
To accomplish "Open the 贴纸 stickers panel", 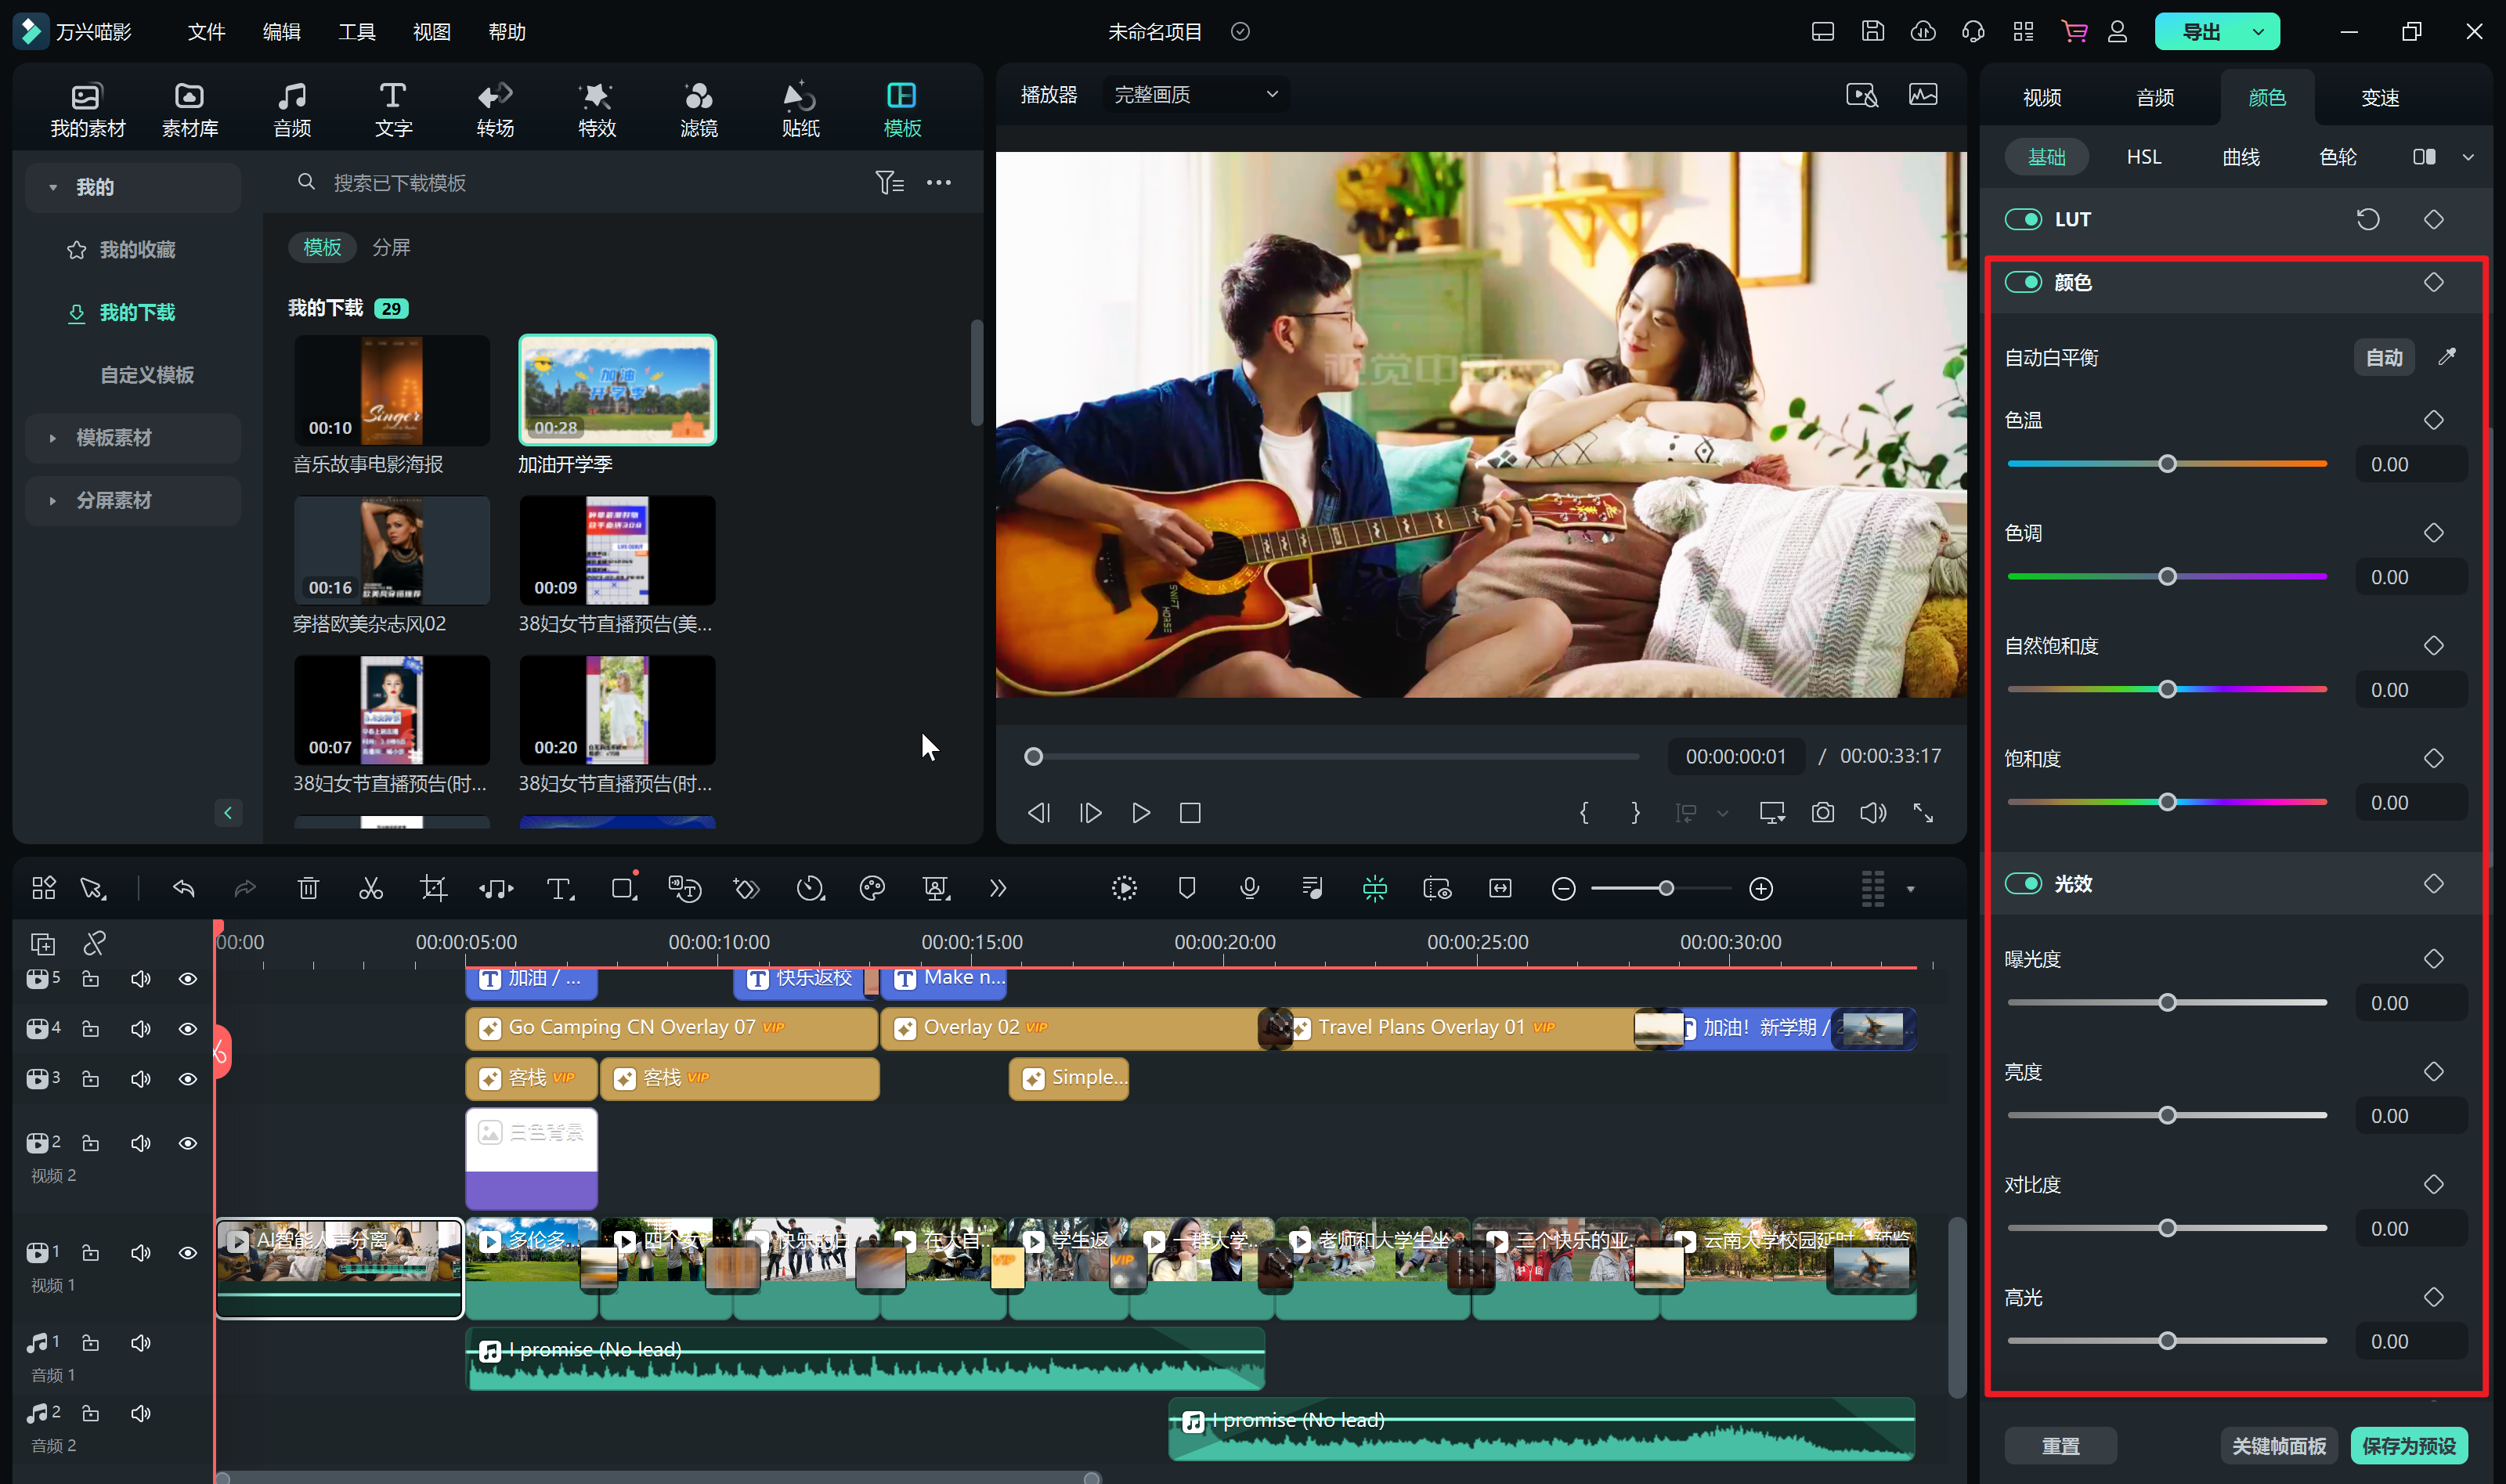I will (800, 109).
